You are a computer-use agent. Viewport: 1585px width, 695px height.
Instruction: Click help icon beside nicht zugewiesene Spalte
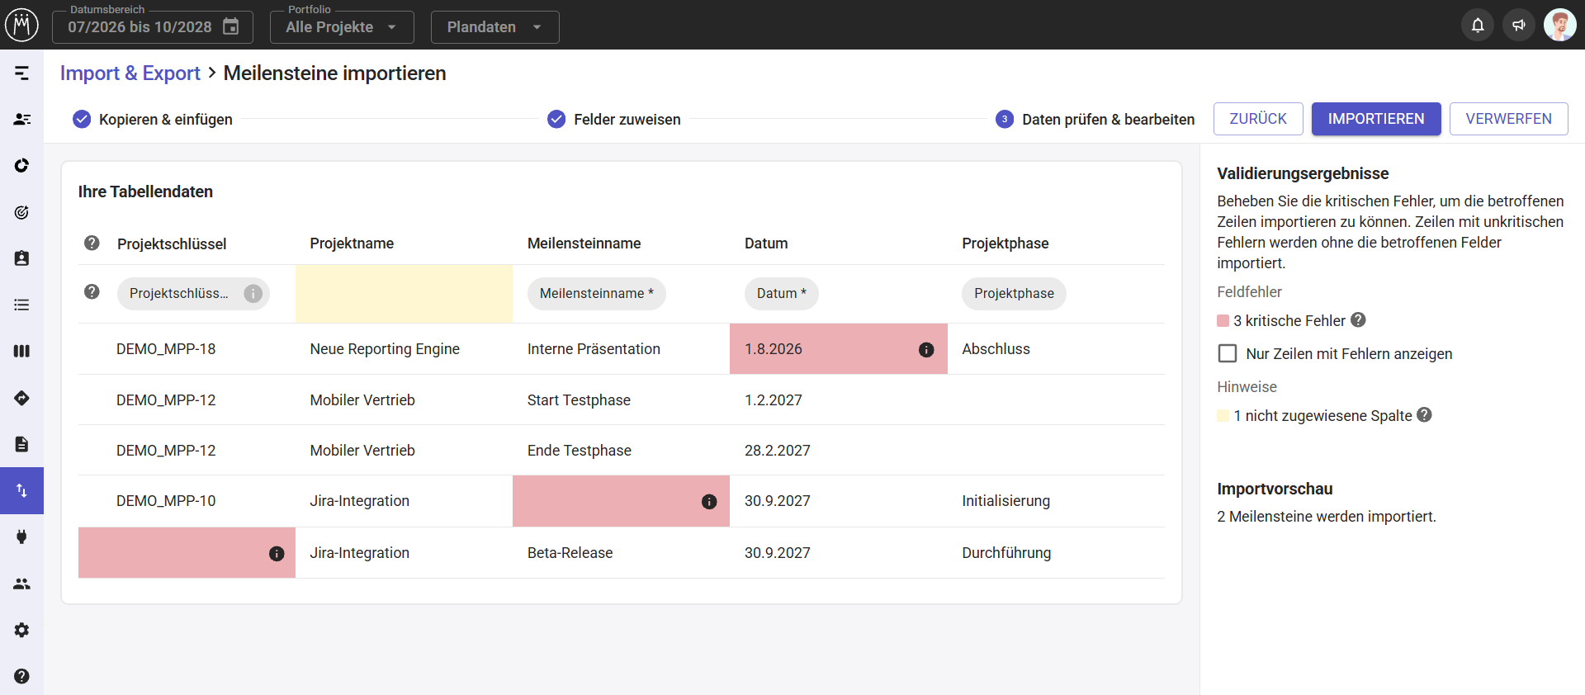coord(1424,415)
